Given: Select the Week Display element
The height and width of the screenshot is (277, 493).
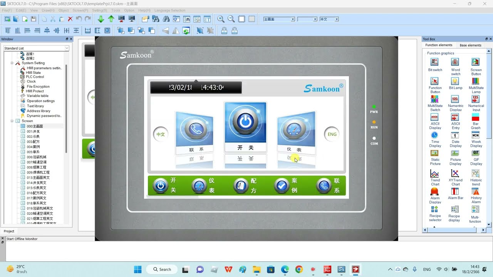Looking at the screenshot, I should (x=476, y=139).
